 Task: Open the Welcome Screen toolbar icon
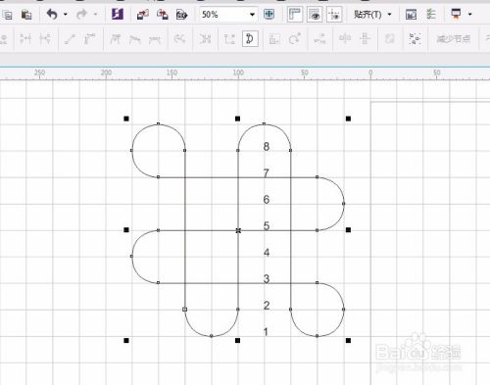(411, 15)
